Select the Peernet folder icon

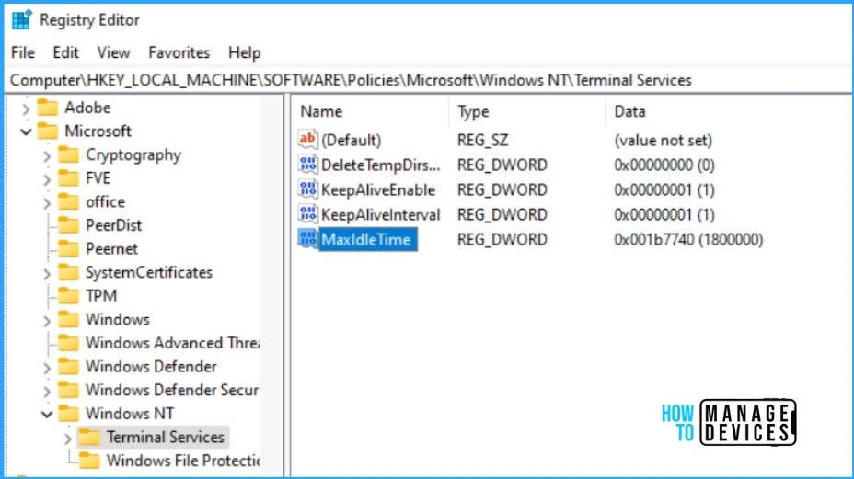(x=69, y=248)
